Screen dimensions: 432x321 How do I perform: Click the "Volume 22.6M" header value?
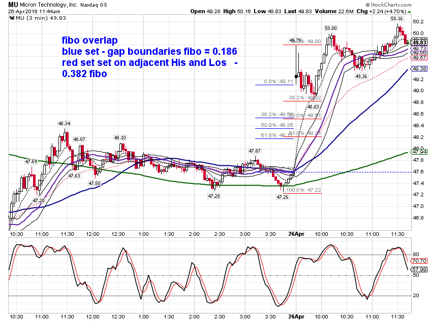[x=334, y=11]
